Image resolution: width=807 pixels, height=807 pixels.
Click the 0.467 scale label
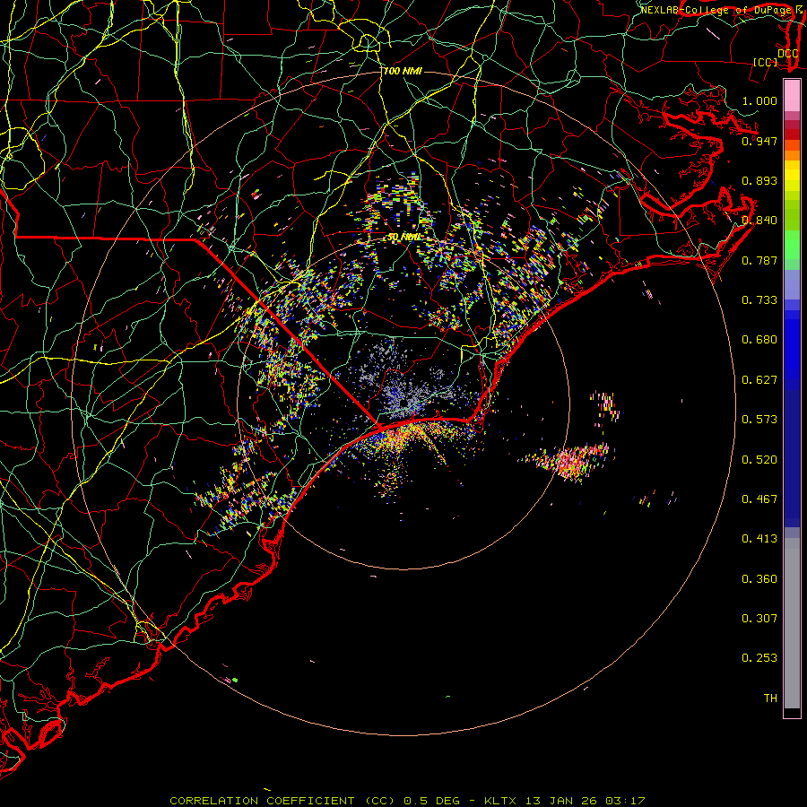point(759,499)
